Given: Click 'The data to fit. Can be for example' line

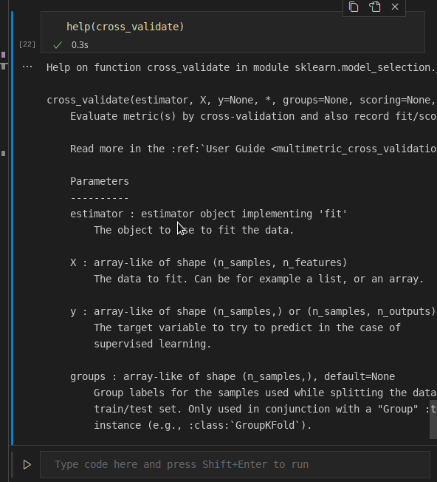Looking at the screenshot, I should [x=258, y=279].
